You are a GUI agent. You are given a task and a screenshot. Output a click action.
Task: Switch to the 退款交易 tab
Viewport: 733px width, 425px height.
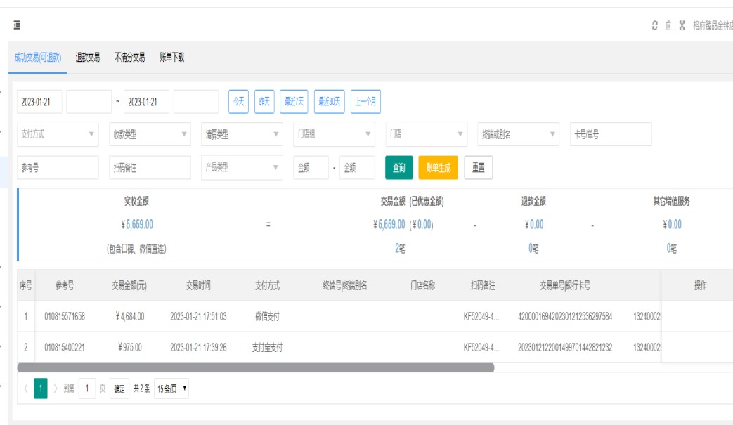tap(88, 58)
